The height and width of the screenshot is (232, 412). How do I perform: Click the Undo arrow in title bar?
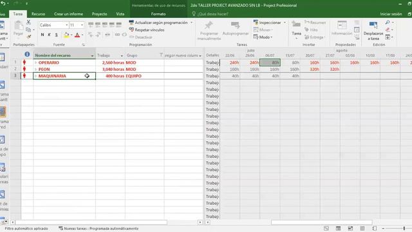(3, 4)
